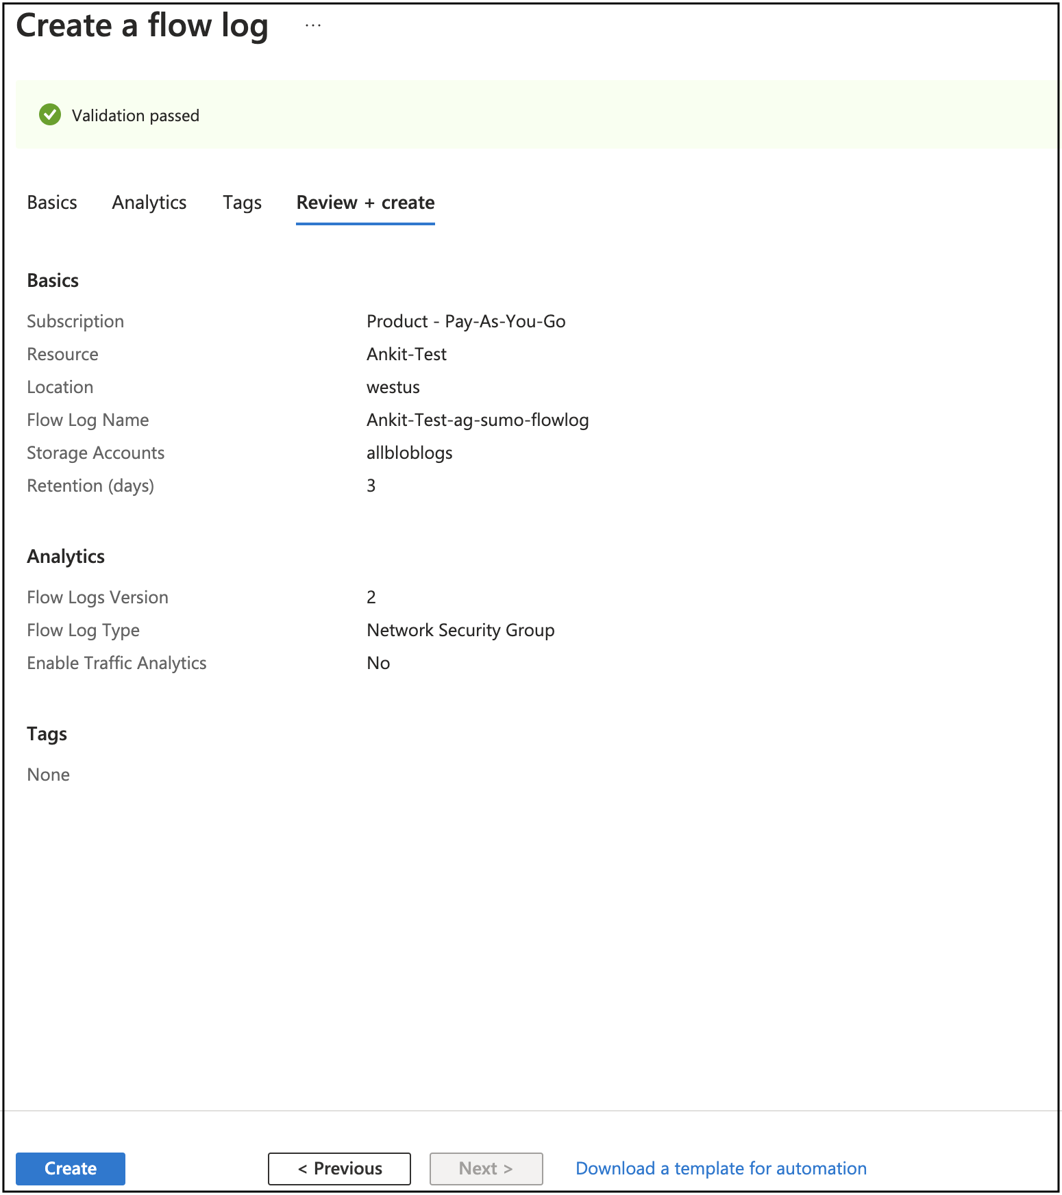1062x1195 pixels.
Task: Click the 'None' text under Tags
Action: 49,775
